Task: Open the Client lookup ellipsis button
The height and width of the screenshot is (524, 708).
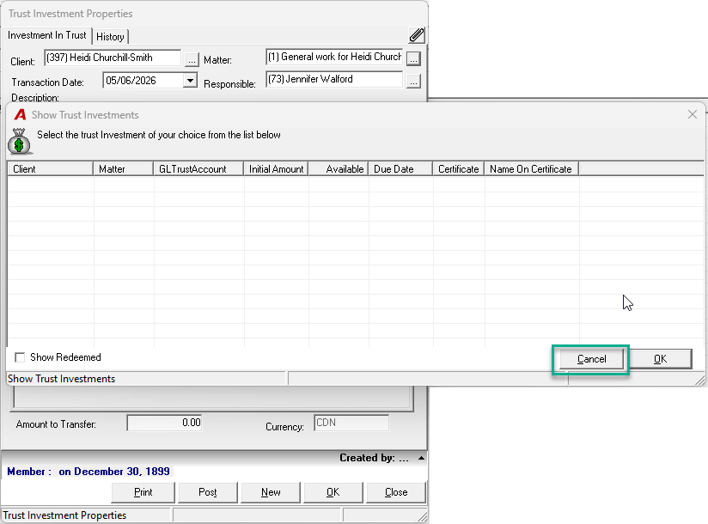Action: 192,59
